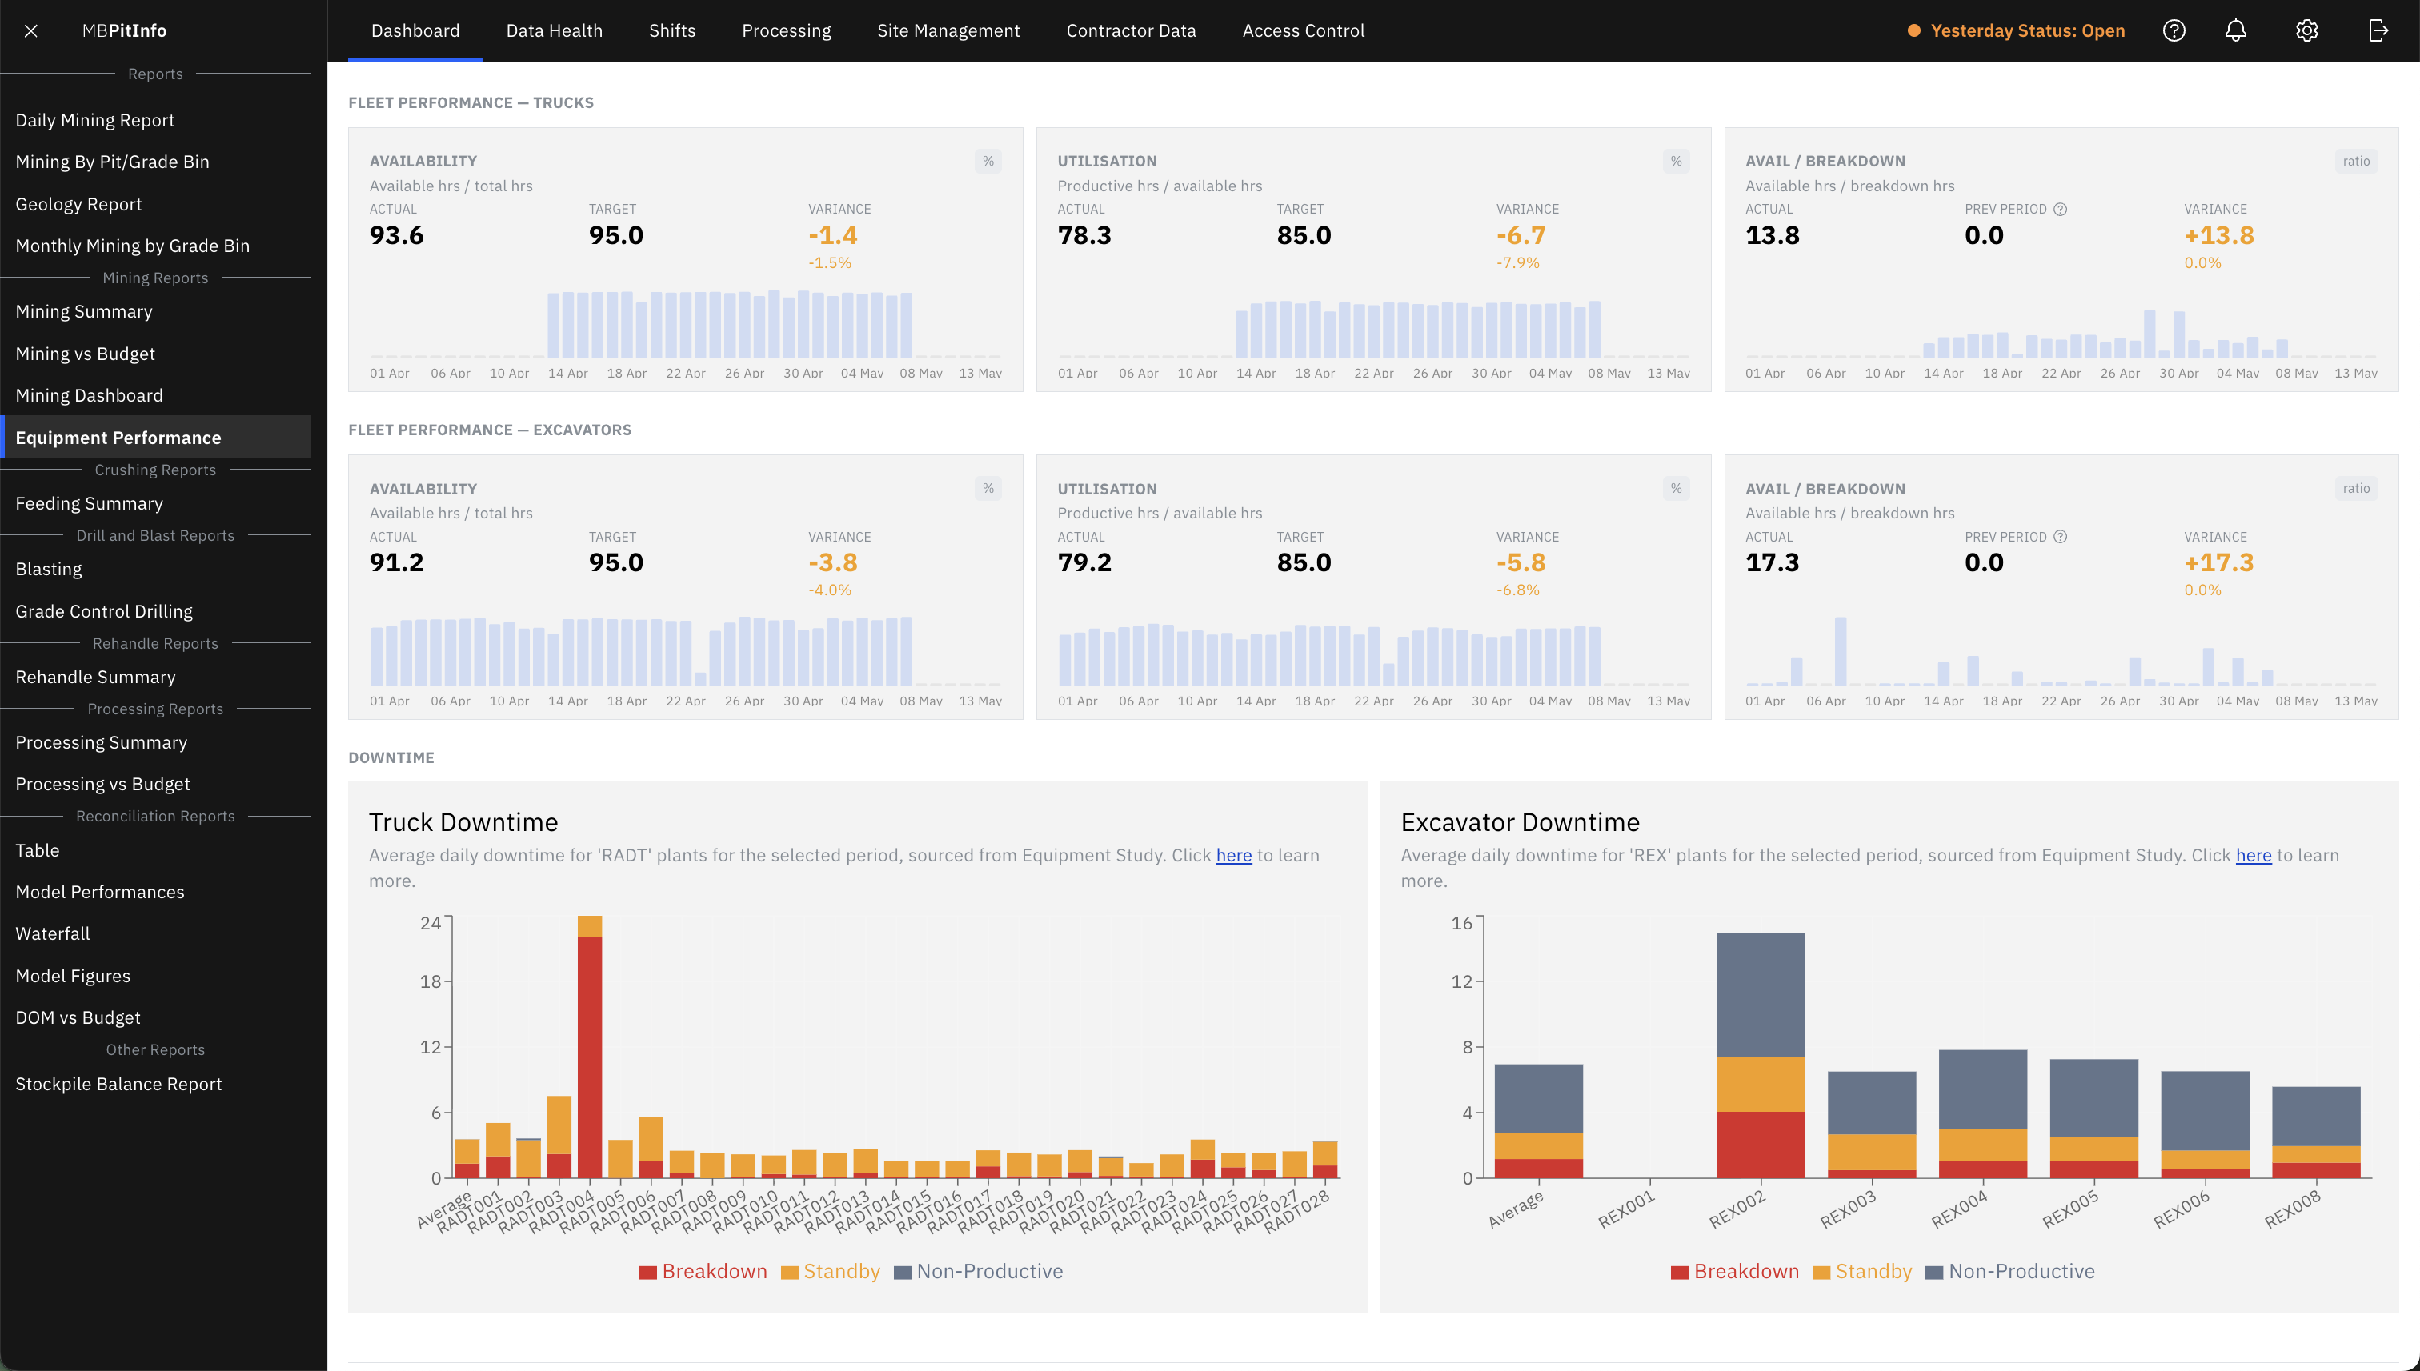Click the tall RADT004 bar in Truck Downtime
This screenshot has height=1371, width=2420.
pyautogui.click(x=590, y=1046)
